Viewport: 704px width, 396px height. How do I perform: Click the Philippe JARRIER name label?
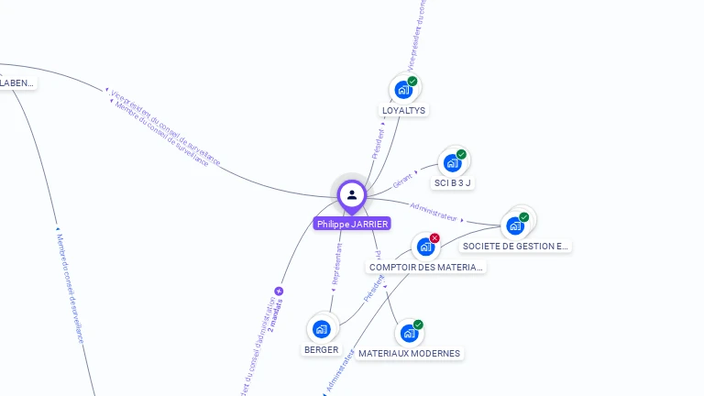[x=352, y=224]
